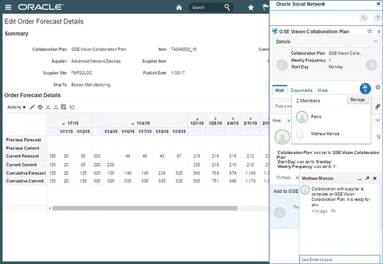This screenshot has height=264, width=383.
Task: Click the Favorites star in header
Action: (251, 8)
